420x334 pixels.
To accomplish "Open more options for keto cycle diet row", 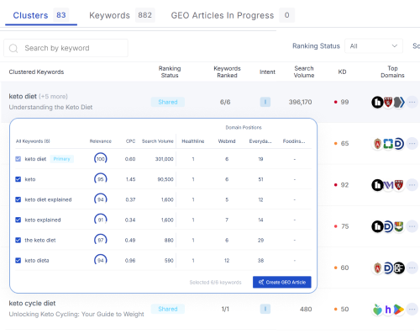I will pos(412,310).
